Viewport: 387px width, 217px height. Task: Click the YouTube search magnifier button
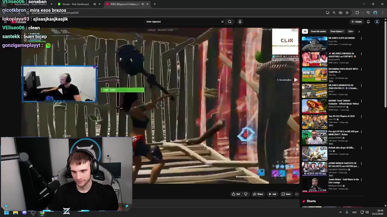230,22
